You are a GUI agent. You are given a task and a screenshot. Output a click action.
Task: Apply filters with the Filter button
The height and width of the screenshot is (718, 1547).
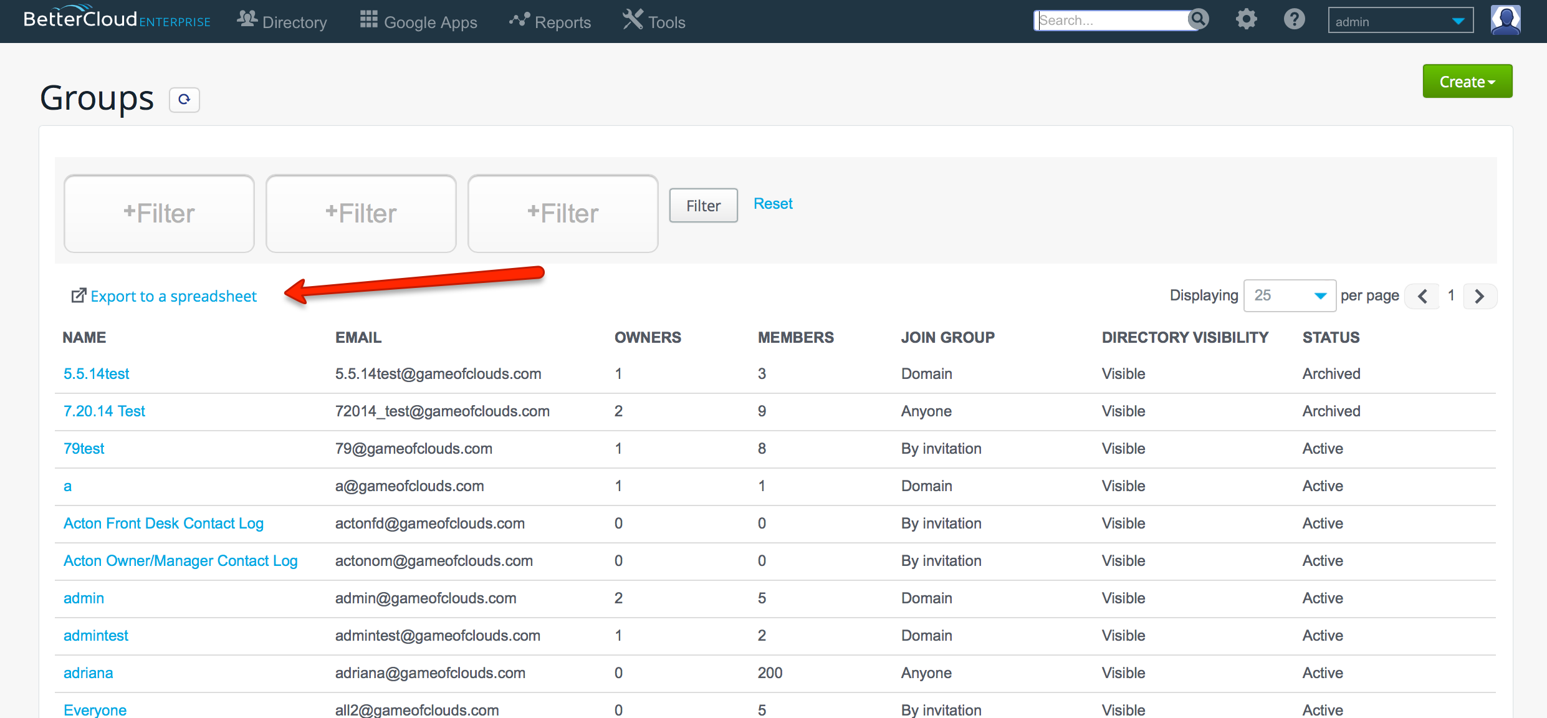coord(703,205)
